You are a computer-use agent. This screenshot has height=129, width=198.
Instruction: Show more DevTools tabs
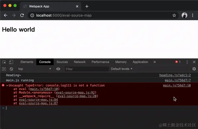click(154, 62)
